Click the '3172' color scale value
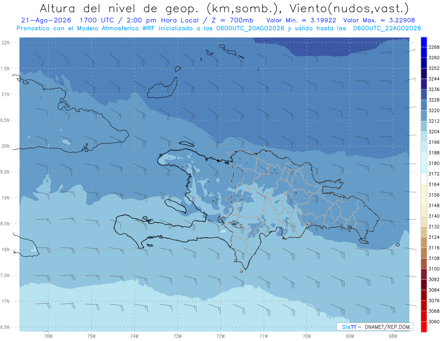This screenshot has height=341, width=441. [434, 174]
